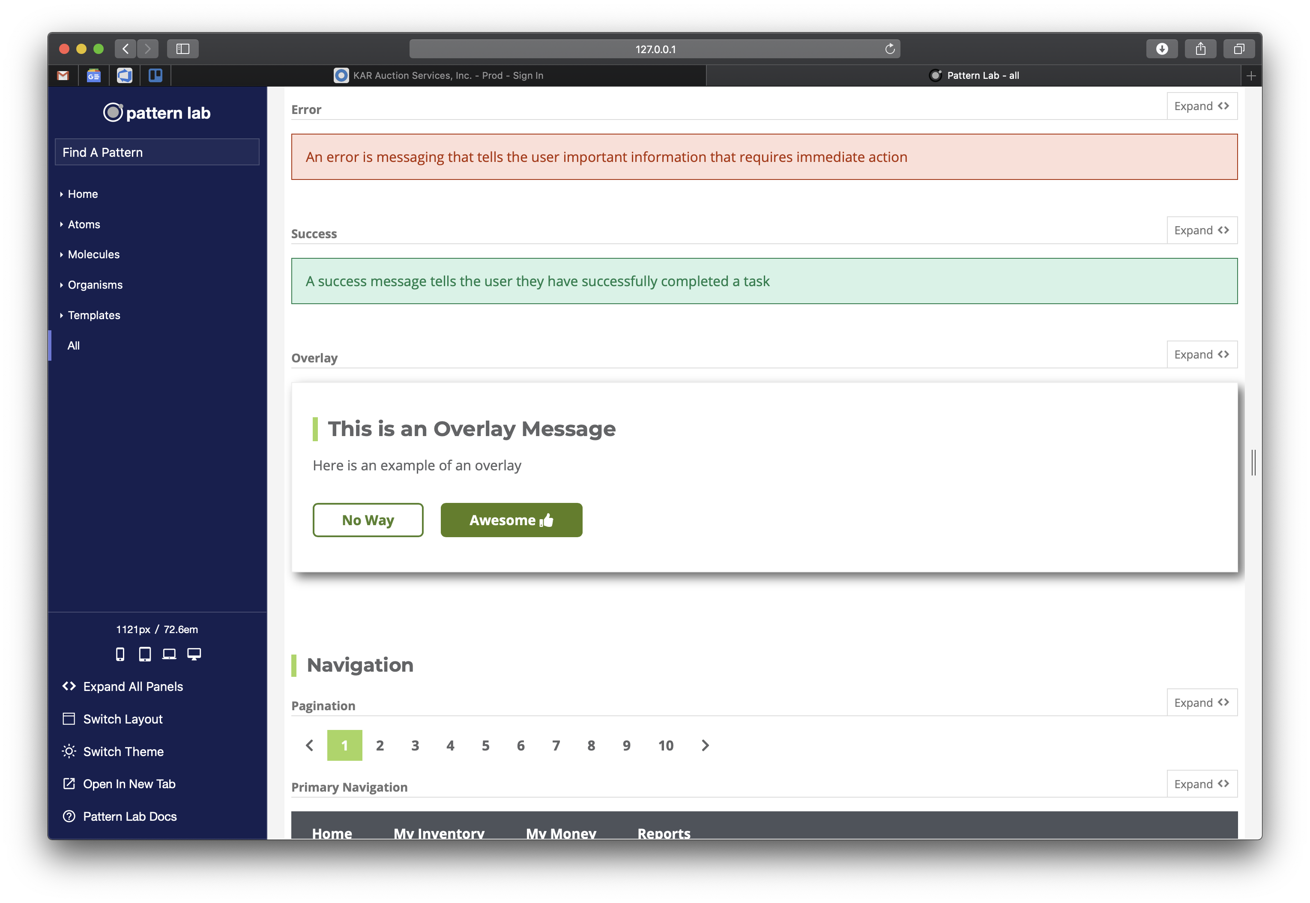This screenshot has height=903, width=1310.
Task: Go forward with the browser forward arrow
Action: 148,49
